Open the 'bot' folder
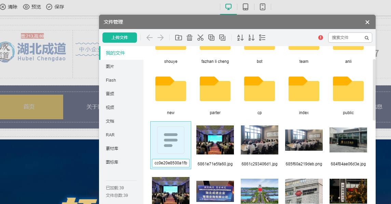Image resolution: width=391 pixels, height=204 pixels. point(260,55)
